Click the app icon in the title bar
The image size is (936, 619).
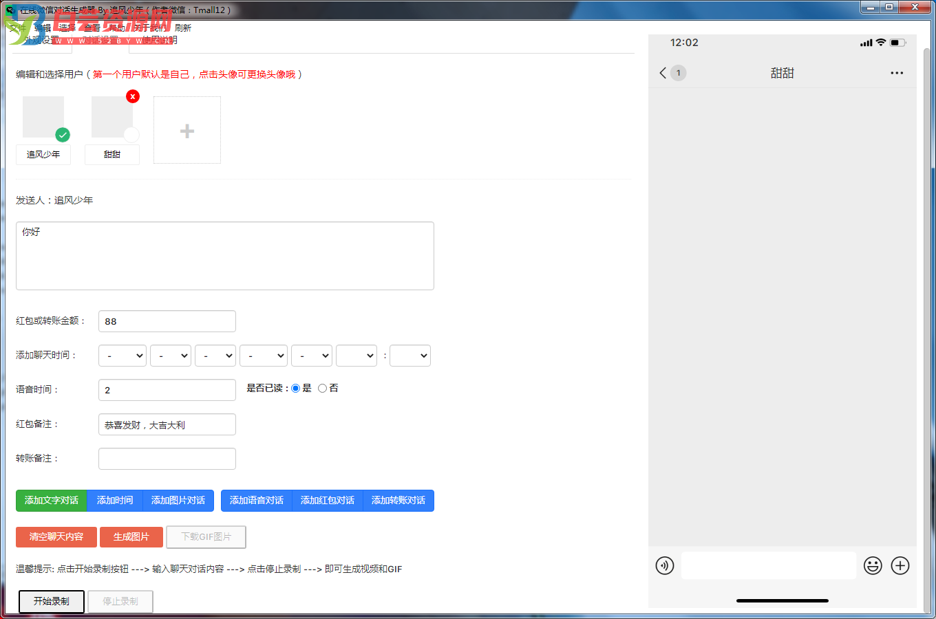10,10
